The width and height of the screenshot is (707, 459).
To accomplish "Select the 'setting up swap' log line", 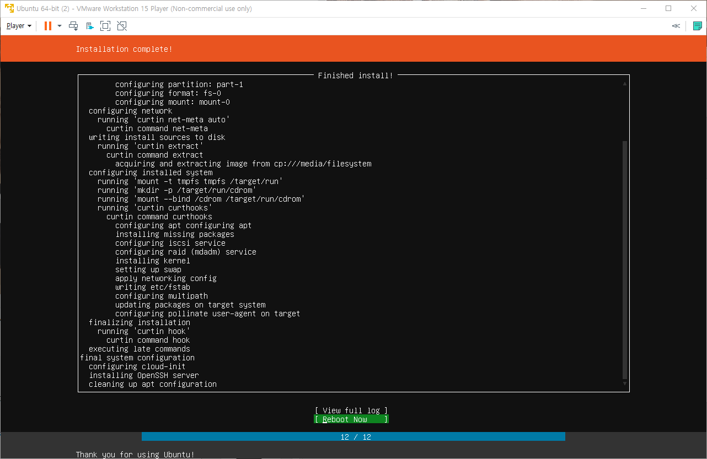I will pyautogui.click(x=148, y=269).
